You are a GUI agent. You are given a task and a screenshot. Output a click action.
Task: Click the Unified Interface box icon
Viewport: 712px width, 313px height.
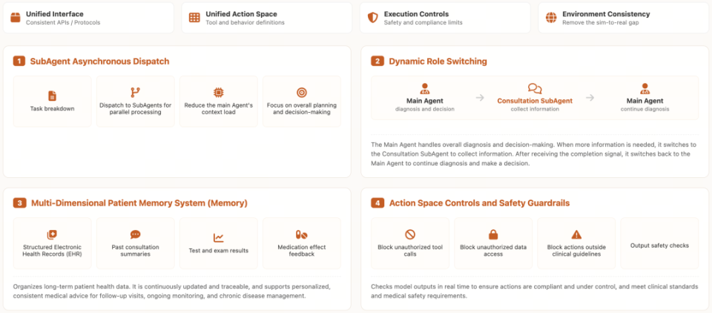[x=16, y=18]
